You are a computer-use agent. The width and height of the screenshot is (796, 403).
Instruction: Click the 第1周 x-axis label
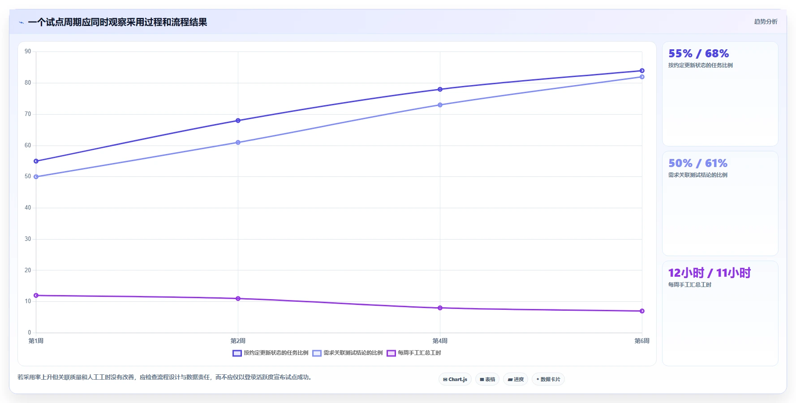point(36,341)
